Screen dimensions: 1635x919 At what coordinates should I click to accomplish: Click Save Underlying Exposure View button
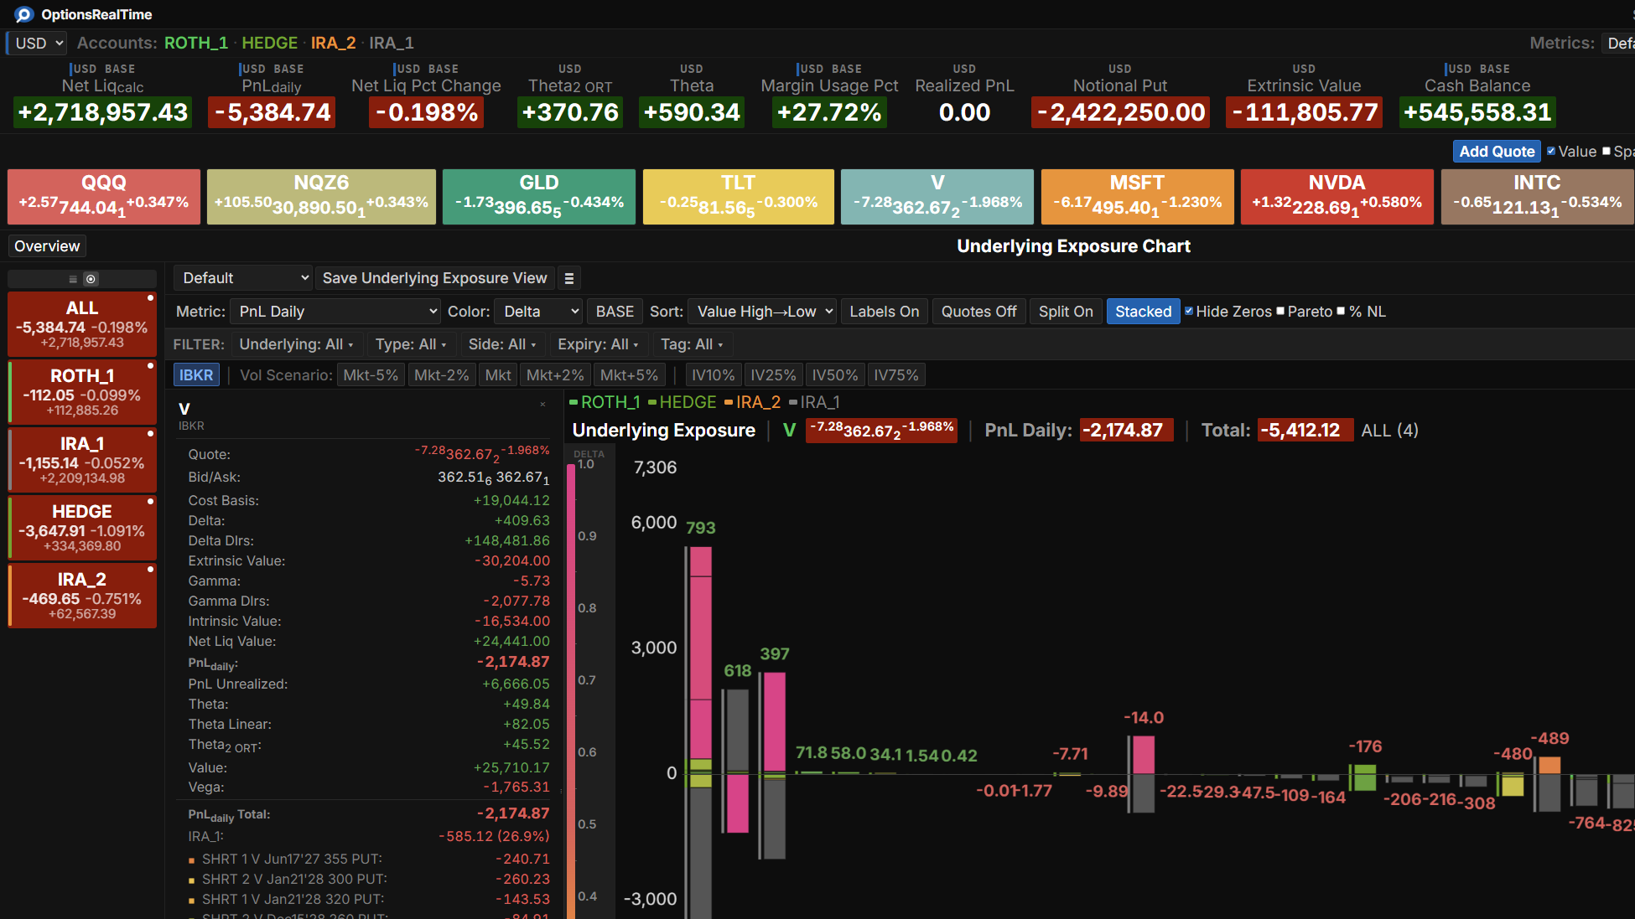tap(434, 278)
